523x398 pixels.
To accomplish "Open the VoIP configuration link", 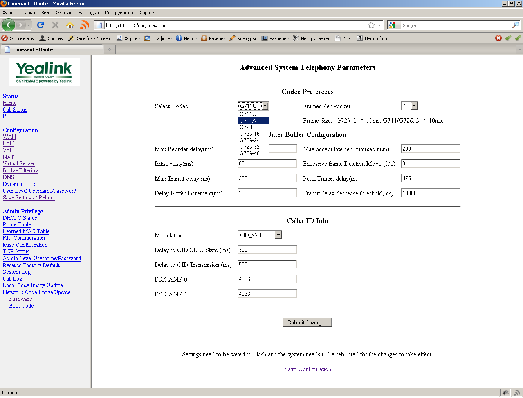I will [9, 150].
